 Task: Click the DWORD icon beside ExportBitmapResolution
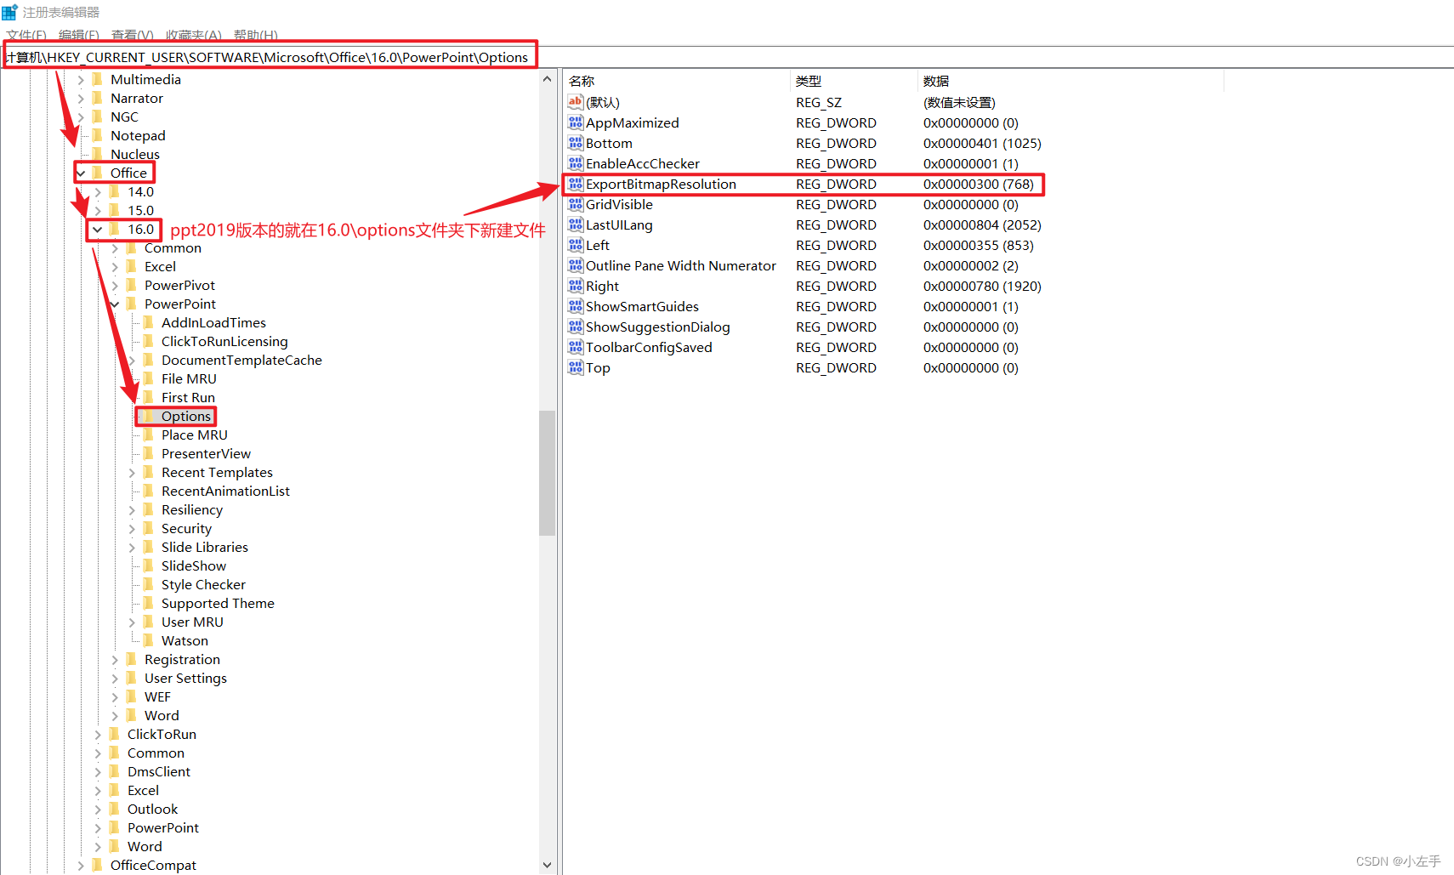pos(576,184)
